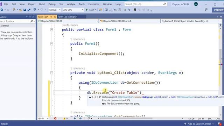Click the increase indent toolbar icon
This screenshot has height=126, width=224.
[129, 10]
